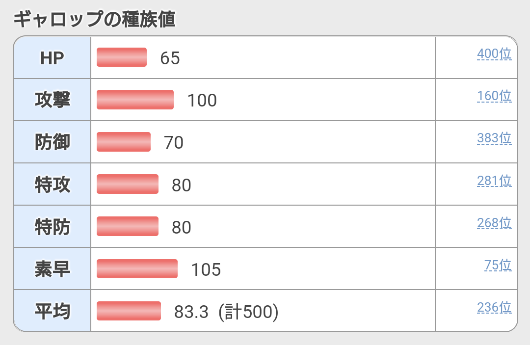Image resolution: width=530 pixels, height=345 pixels.
Task: Open the 平均 236位 ranking link
Action: pos(494,308)
